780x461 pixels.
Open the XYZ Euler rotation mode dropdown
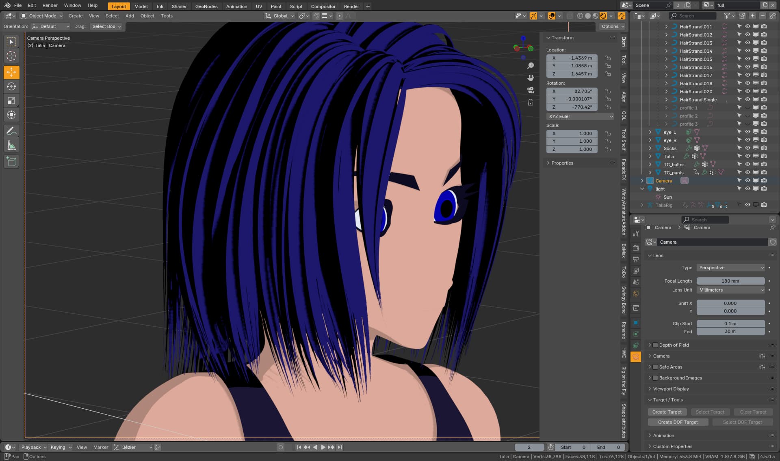(580, 116)
